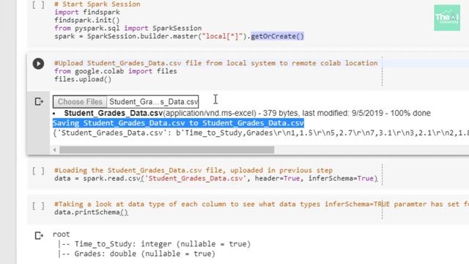
Task: Click the Student_Gra...s_Data.csv file name field
Action: 153,102
